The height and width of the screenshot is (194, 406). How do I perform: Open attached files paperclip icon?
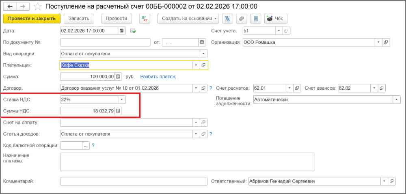pyautogui.click(x=241, y=19)
